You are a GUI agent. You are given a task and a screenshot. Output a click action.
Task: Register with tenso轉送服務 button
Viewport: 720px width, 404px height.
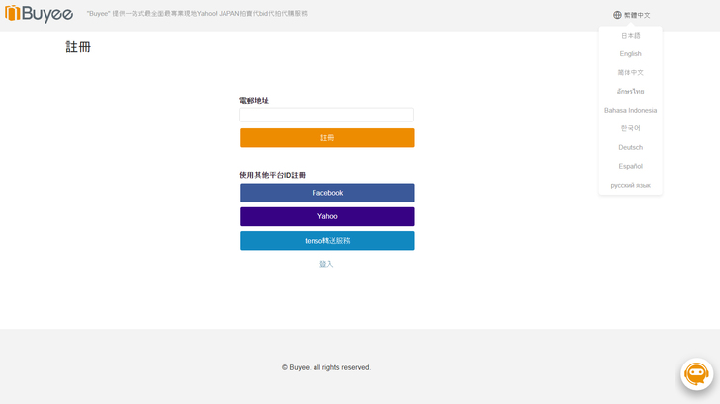[x=327, y=241]
